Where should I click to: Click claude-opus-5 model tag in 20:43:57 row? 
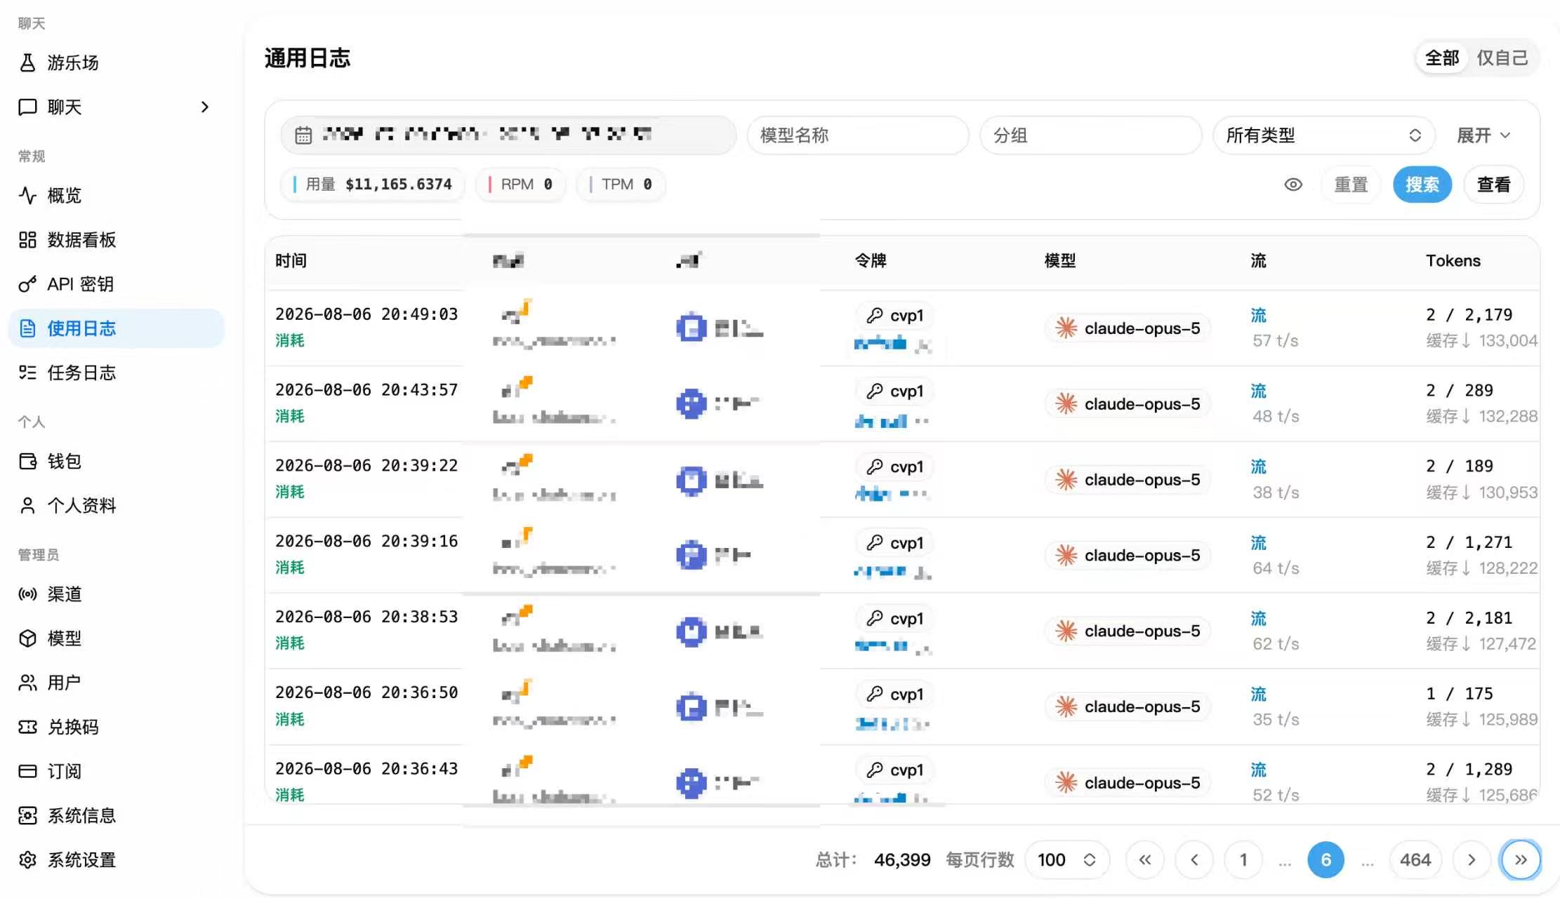(x=1128, y=404)
